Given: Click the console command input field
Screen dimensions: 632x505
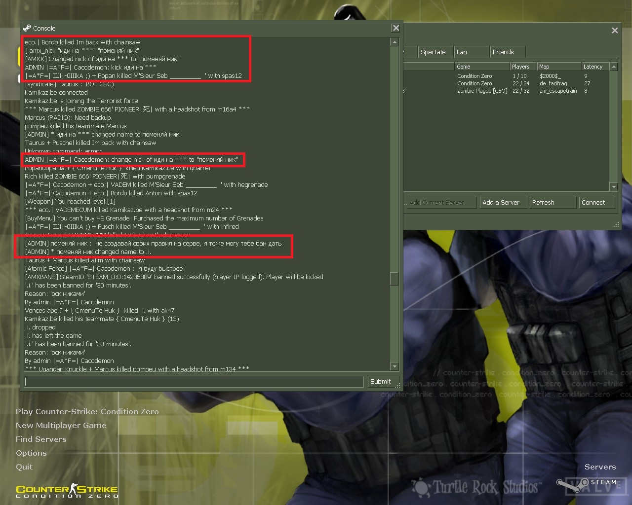Looking at the screenshot, I should tap(194, 381).
